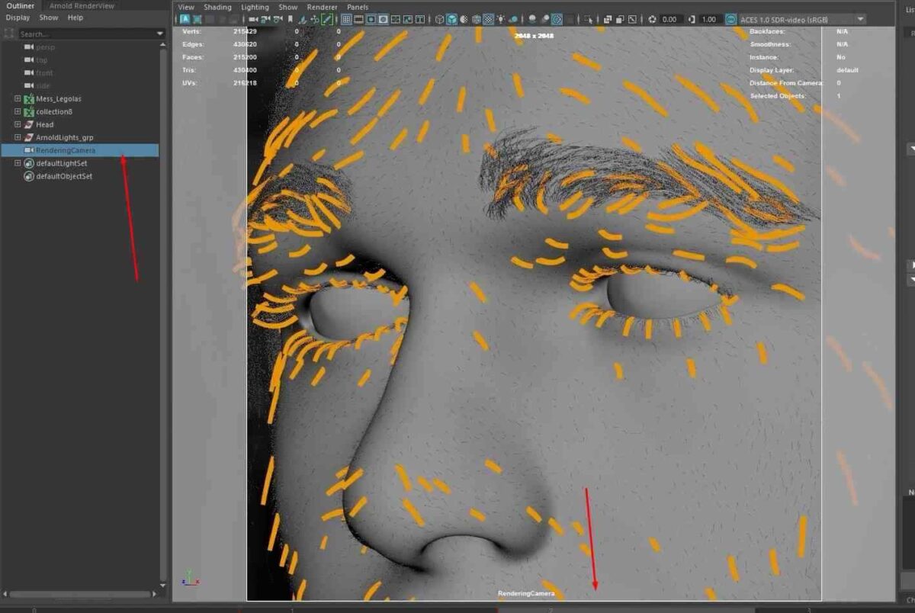Toggle the Resolution Gate display

372,19
